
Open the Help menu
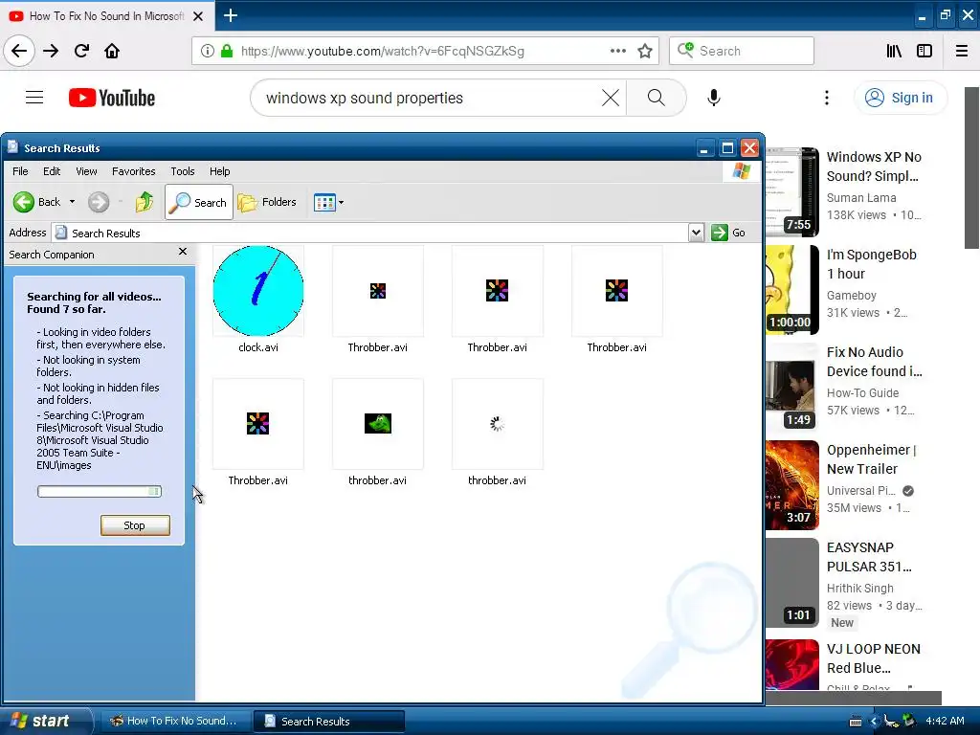point(219,171)
